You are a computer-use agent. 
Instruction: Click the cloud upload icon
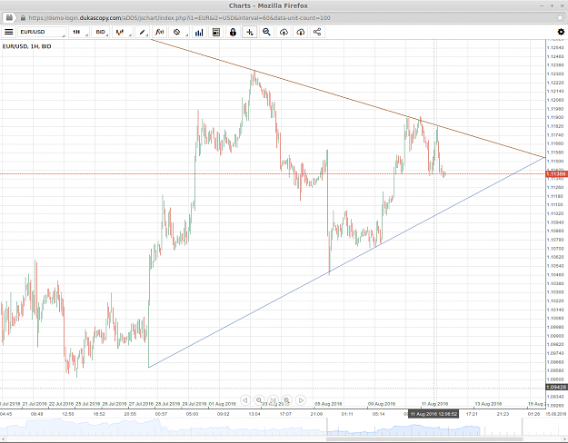point(284,32)
